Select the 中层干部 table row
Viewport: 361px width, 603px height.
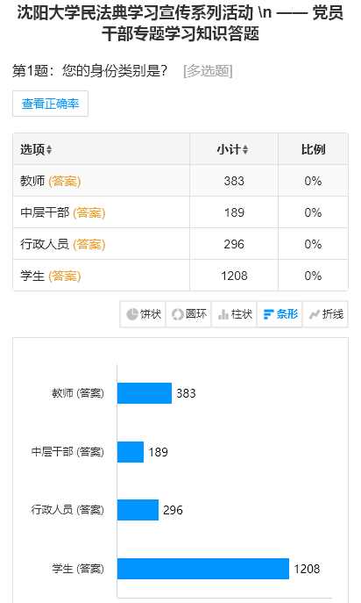[180, 212]
